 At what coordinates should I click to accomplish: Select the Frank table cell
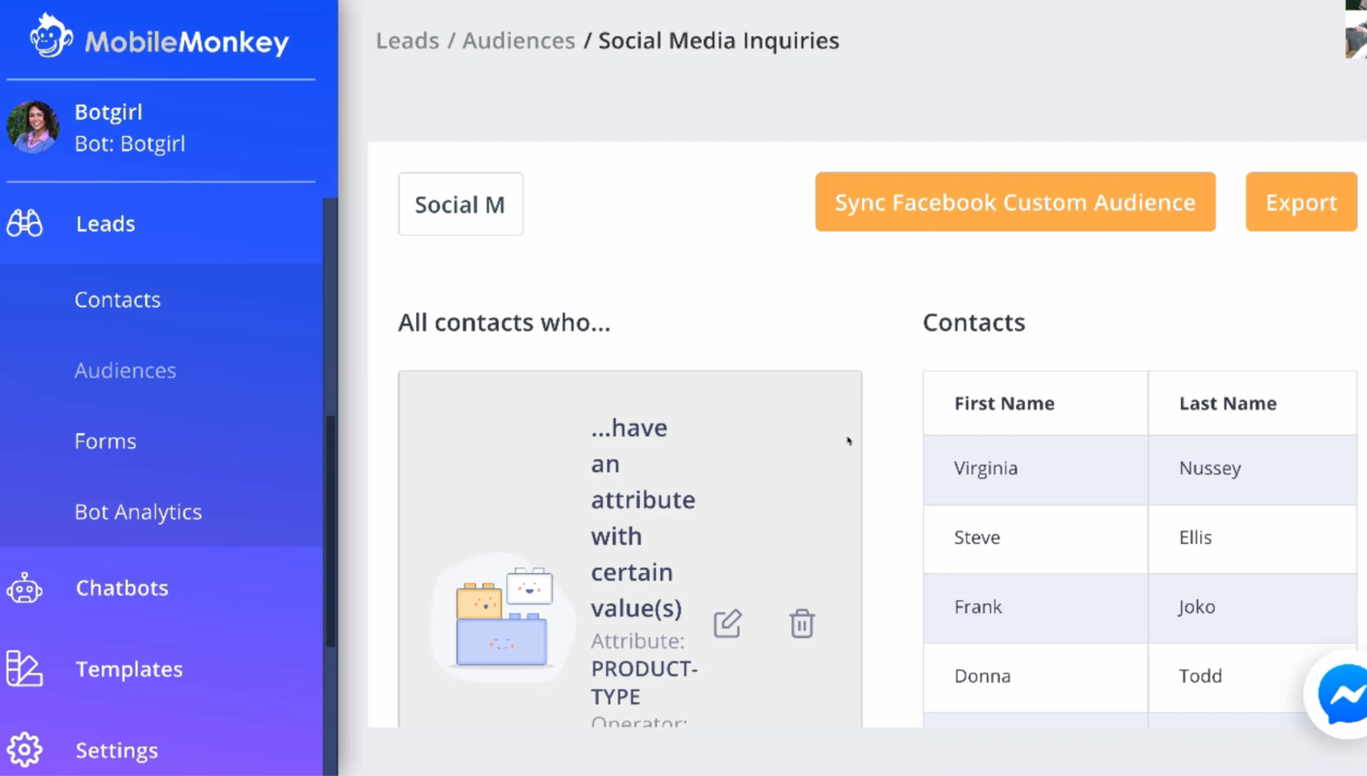coord(1035,608)
